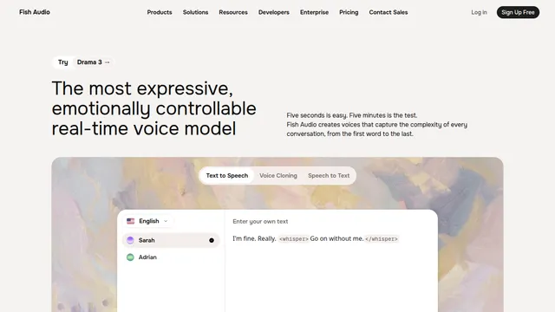
Task: Click the Log in link
Action: (x=479, y=12)
